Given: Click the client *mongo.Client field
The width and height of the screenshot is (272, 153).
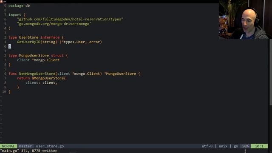Looking at the screenshot, I should 38,60.
